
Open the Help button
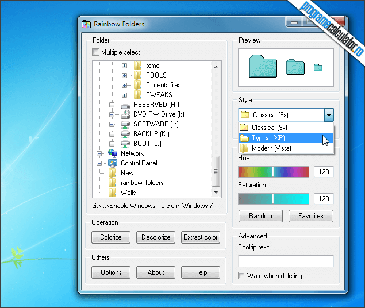201,272
